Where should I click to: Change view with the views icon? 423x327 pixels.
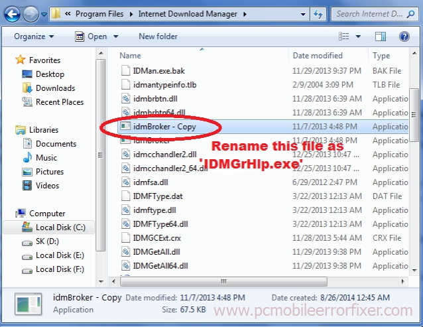click(343, 36)
